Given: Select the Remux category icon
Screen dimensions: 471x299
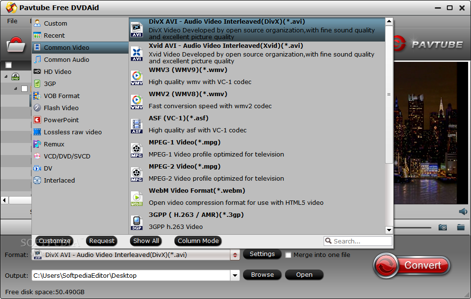Looking at the screenshot, I should [x=37, y=144].
